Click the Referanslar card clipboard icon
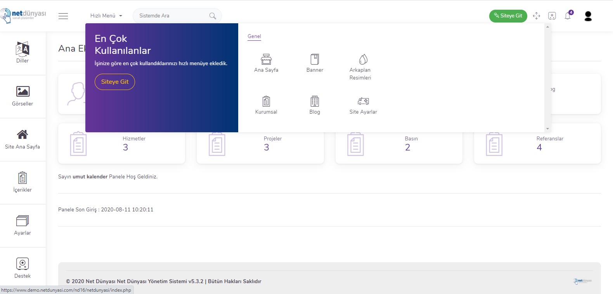 pos(494,144)
